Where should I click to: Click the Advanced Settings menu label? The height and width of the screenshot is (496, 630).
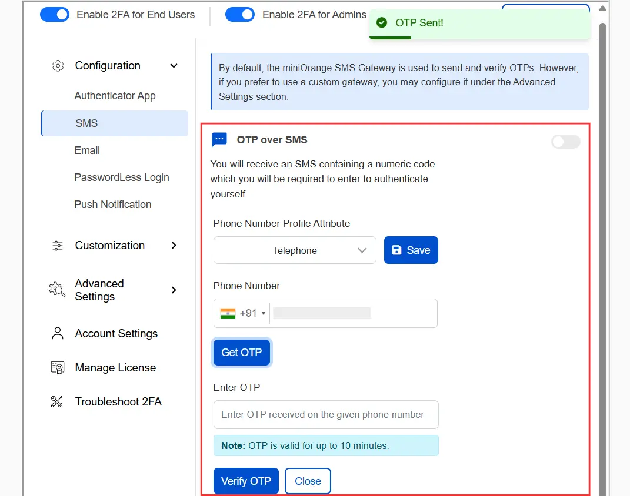click(x=99, y=290)
